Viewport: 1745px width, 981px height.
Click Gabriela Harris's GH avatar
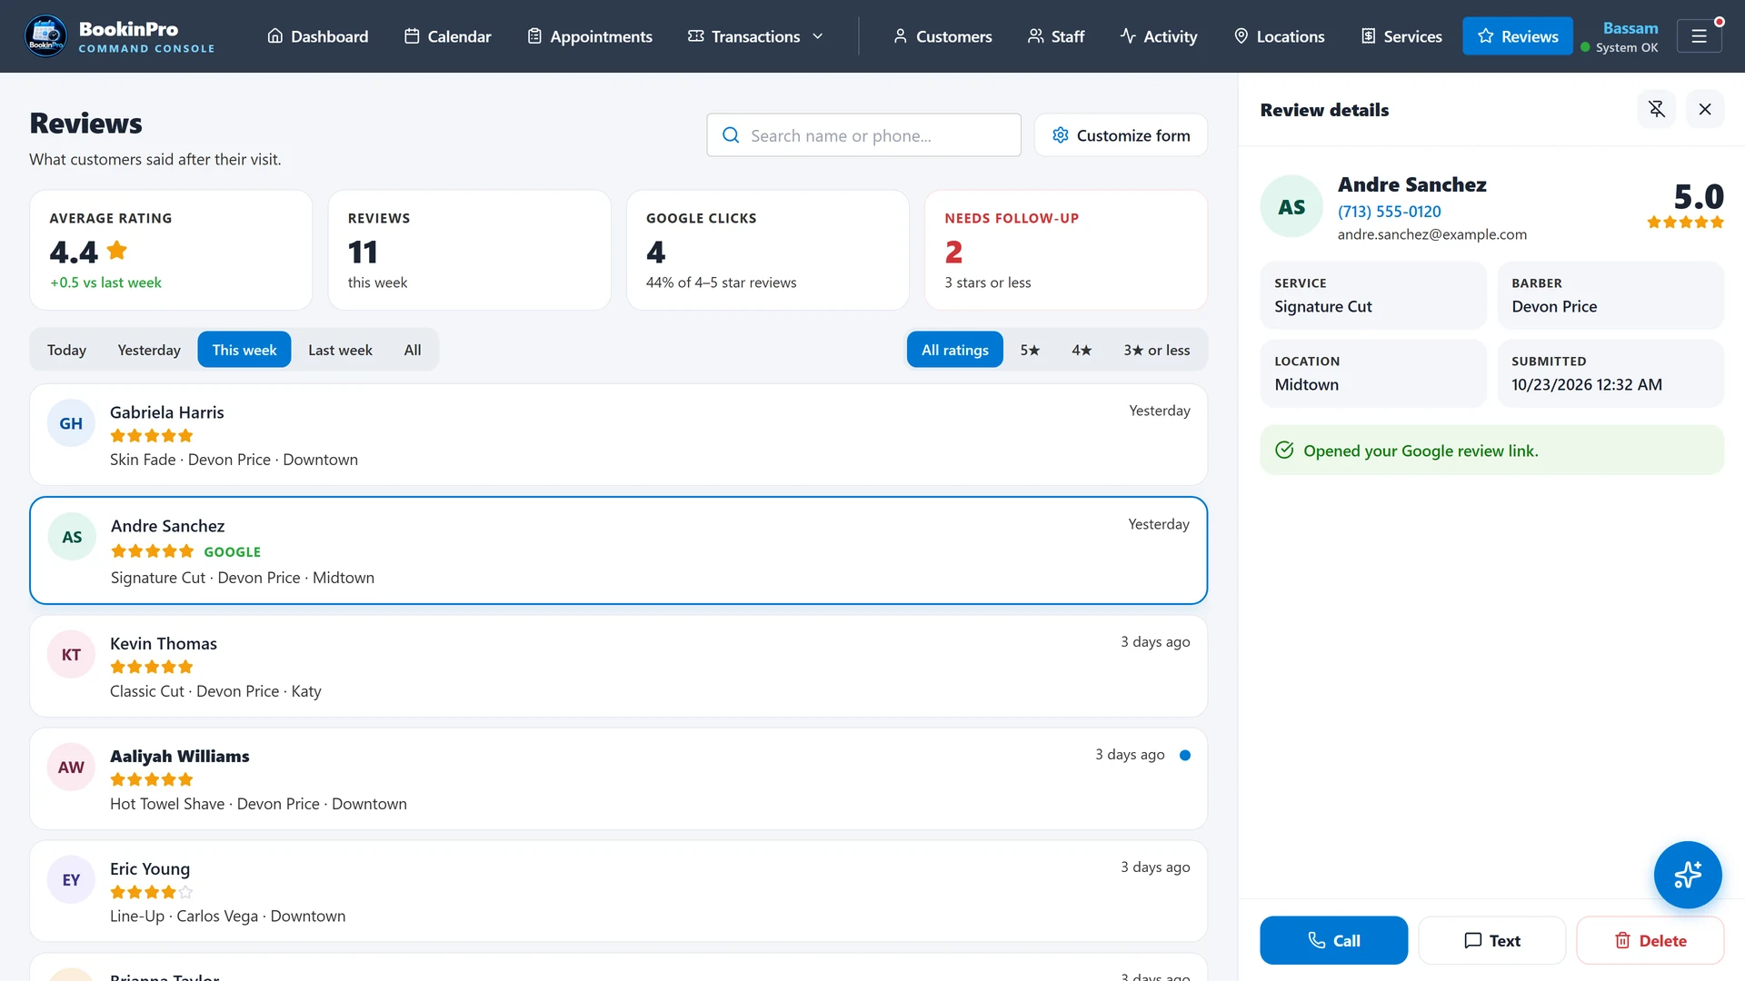(x=71, y=423)
